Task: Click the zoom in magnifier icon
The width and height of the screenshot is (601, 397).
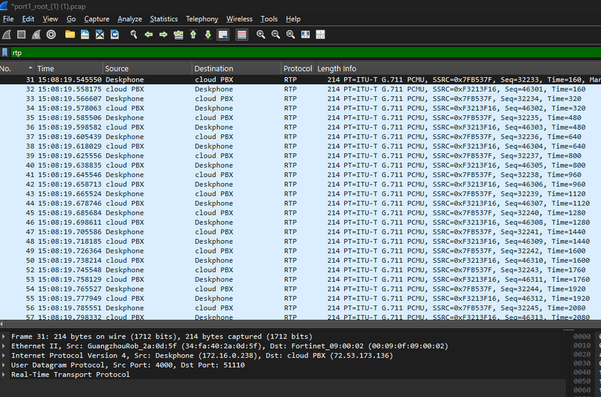Action: pos(261,34)
